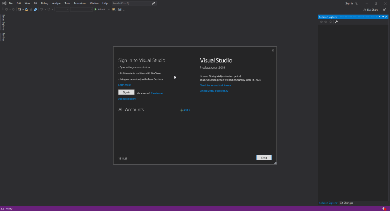Viewport: 390px width, 211px height.
Task: Open the File menu
Action: (x=11, y=3)
